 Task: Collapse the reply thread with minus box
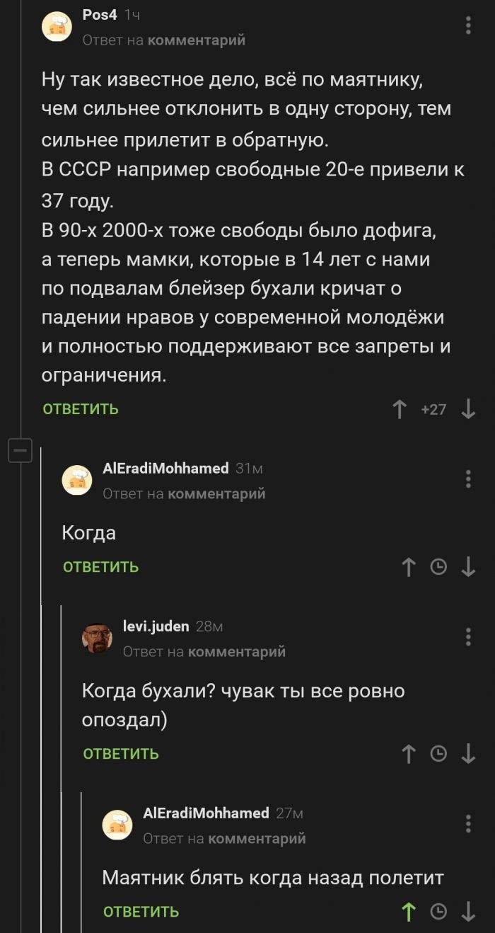click(x=20, y=450)
